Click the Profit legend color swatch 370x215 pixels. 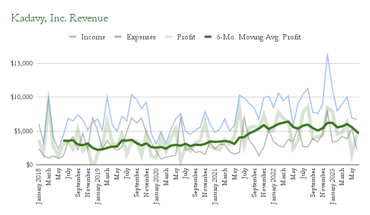tap(169, 37)
